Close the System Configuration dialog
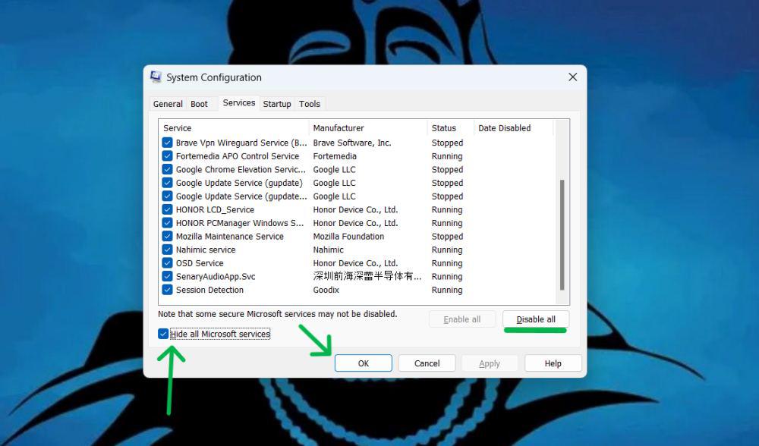 point(572,77)
